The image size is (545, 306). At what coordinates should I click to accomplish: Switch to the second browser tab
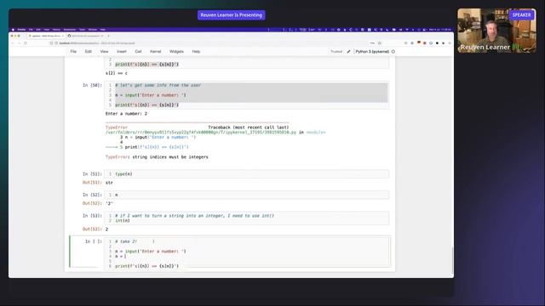[x=85, y=36]
